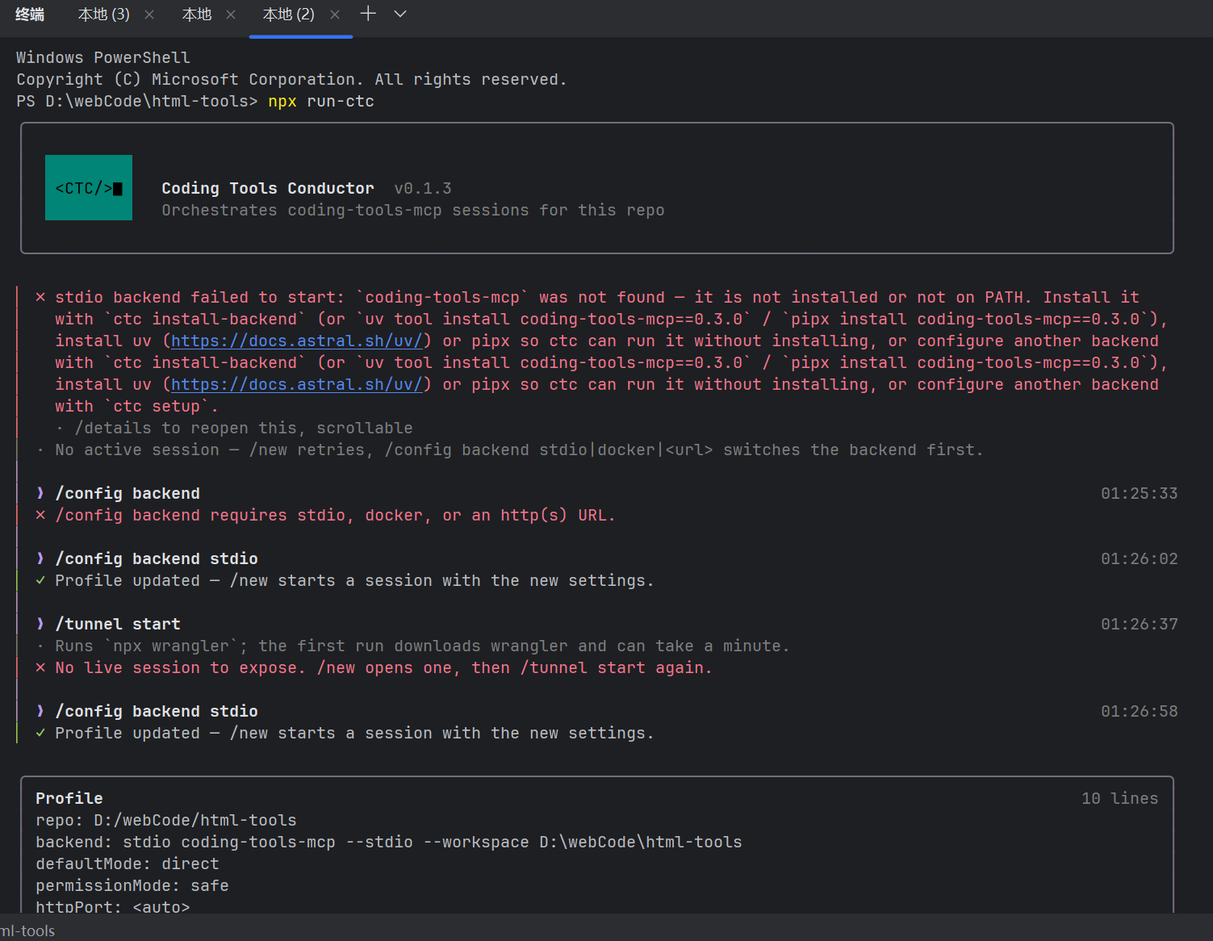Viewport: 1213px width, 941px height.
Task: Click the CTC logo badge
Action: pyautogui.click(x=89, y=188)
